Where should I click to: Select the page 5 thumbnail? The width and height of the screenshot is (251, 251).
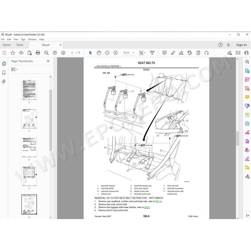(x=29, y=176)
